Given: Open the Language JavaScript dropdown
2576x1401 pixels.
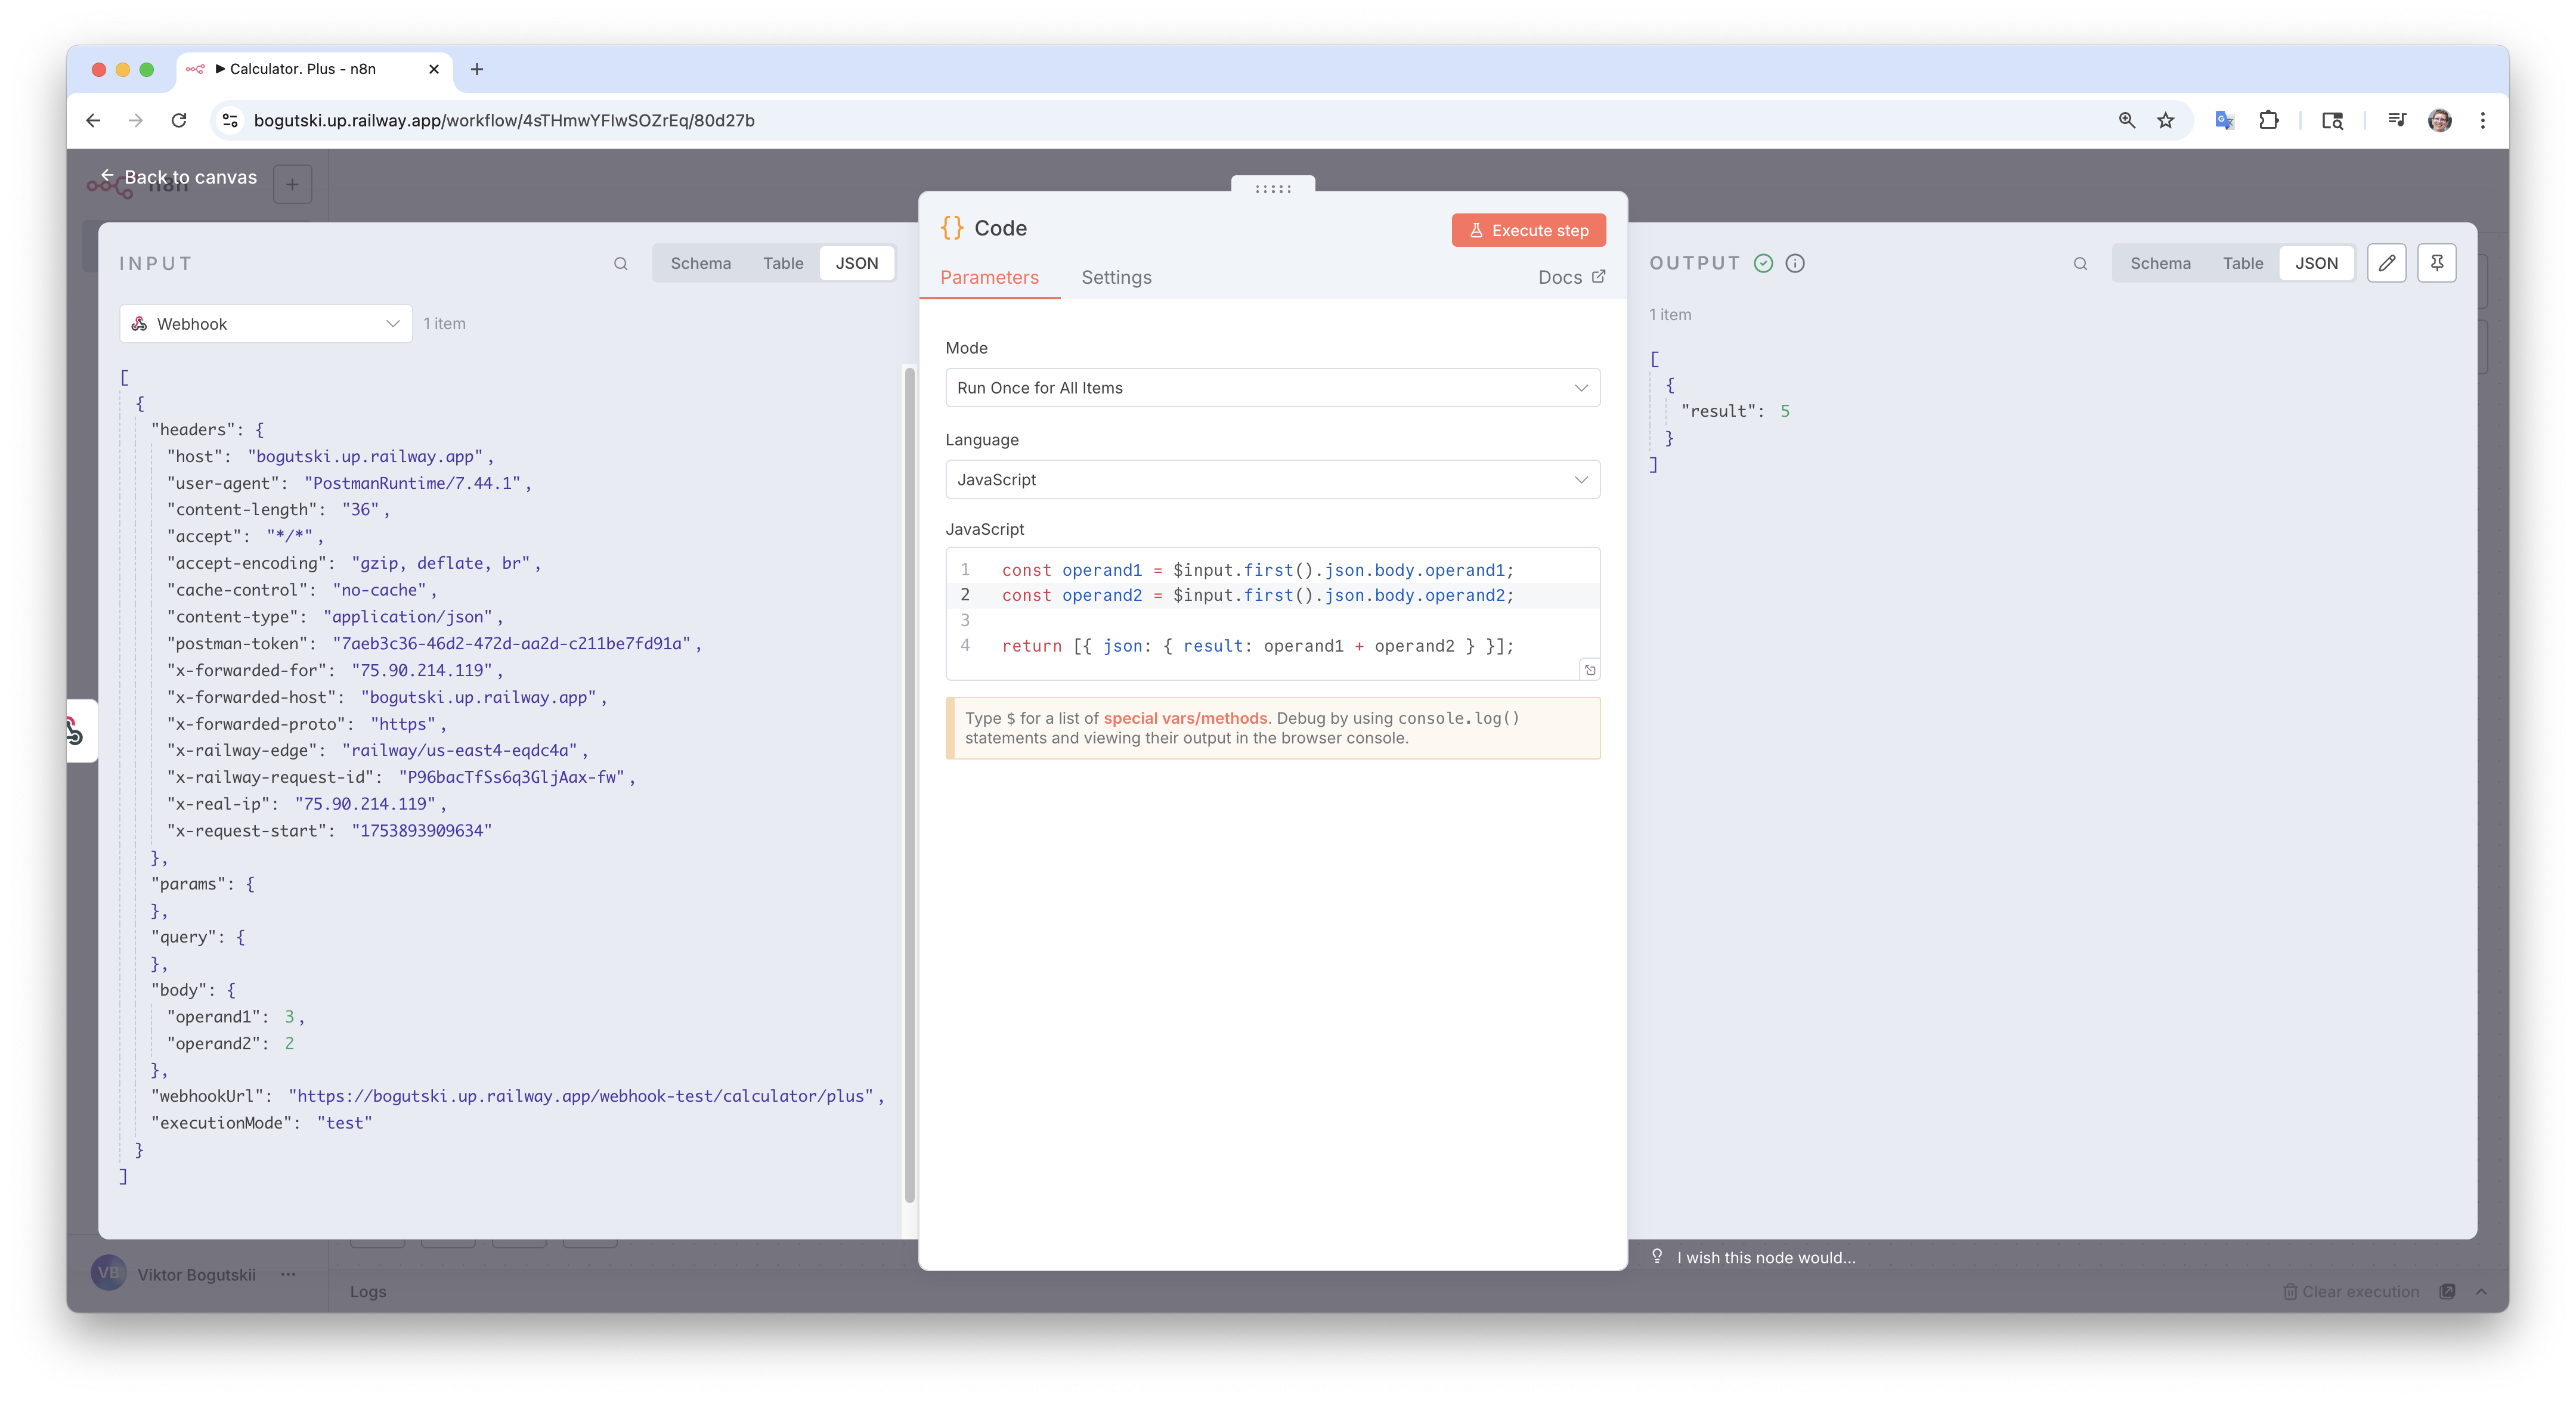Looking at the screenshot, I should click(1272, 480).
